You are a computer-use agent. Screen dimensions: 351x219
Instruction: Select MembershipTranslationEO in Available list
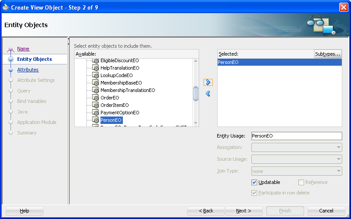click(x=128, y=90)
